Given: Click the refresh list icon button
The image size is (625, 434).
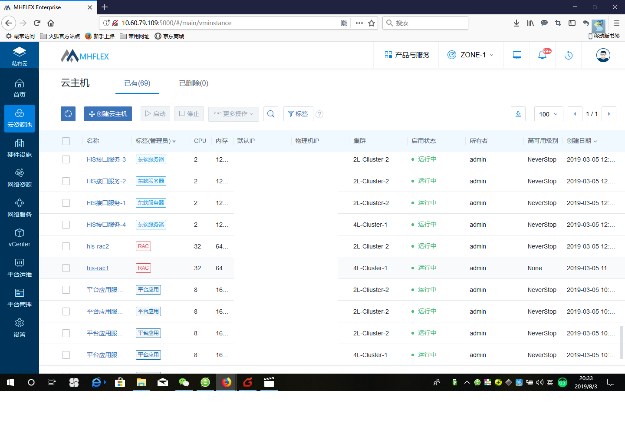Looking at the screenshot, I should tap(68, 114).
